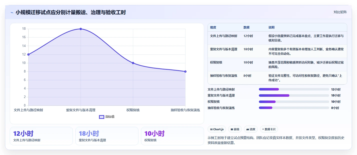Viewport: 357px width, 155px height.
Task: Click the 数据卡片 tag chip
Action: pyautogui.click(x=269, y=129)
